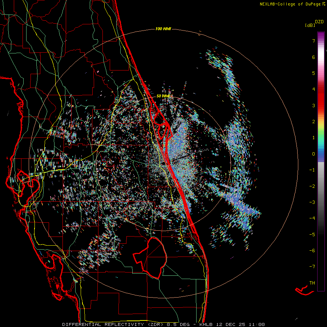Click the 1 value on color scale
The image size is (327, 327).
point(314,138)
